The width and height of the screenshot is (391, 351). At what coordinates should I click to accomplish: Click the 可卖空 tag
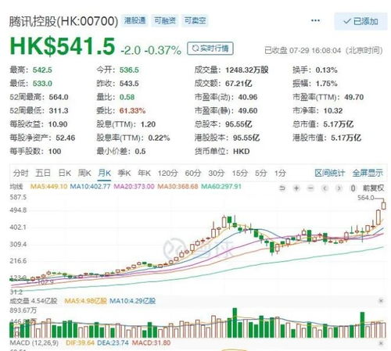pos(195,20)
